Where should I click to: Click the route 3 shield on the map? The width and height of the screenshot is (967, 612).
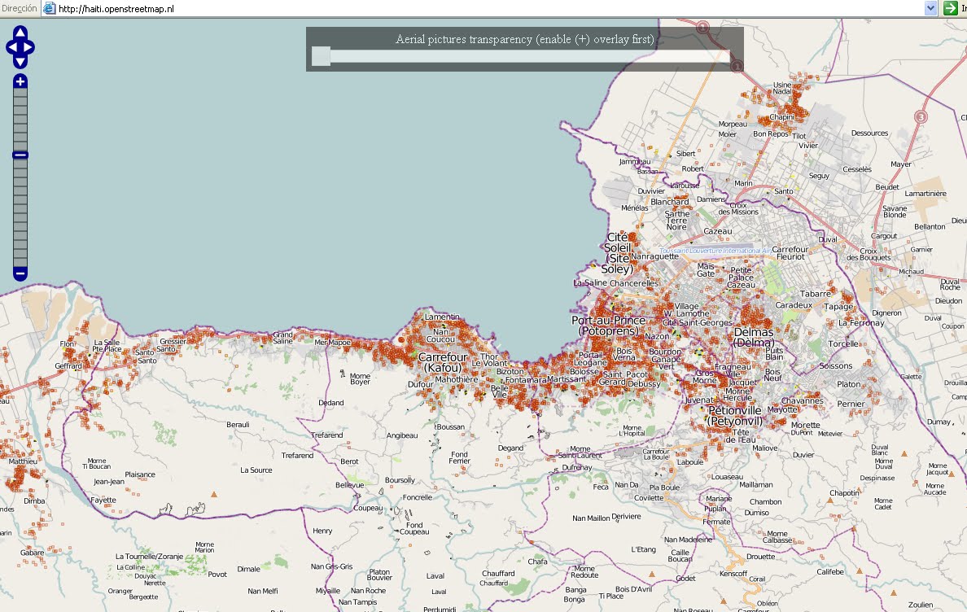point(921,117)
